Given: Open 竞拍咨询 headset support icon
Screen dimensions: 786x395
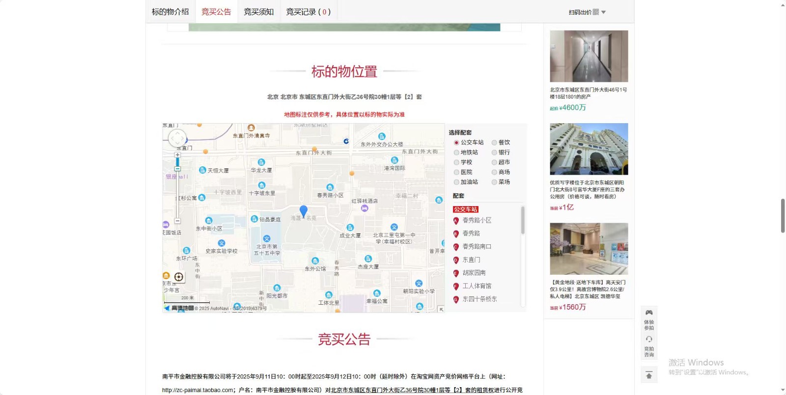Looking at the screenshot, I should tap(649, 340).
